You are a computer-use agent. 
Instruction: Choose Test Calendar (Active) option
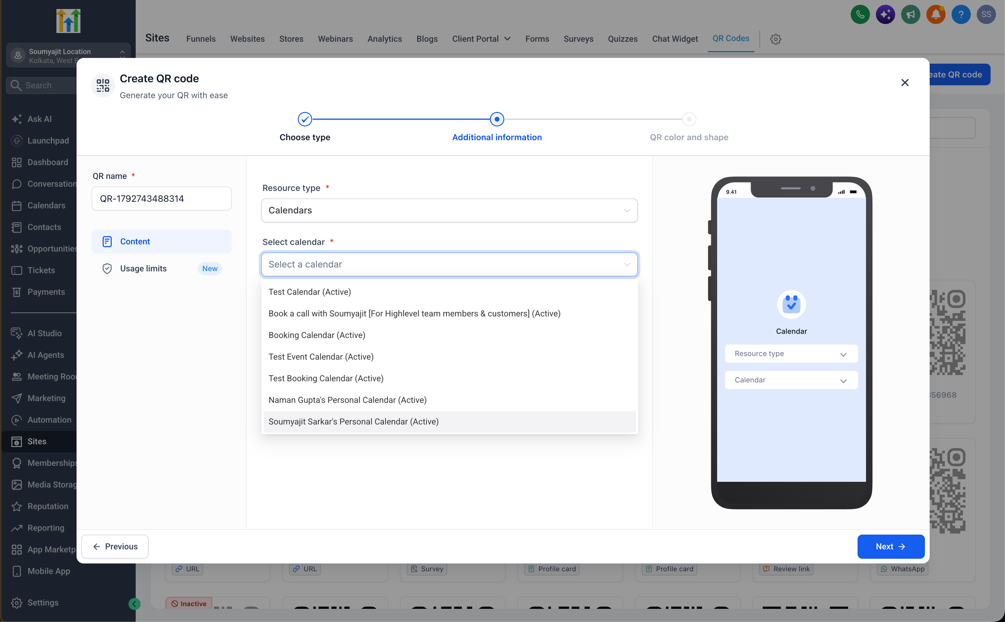tap(449, 292)
